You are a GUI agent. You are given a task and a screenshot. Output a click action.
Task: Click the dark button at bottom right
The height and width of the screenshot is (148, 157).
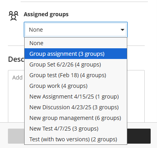pyautogui.click(x=139, y=136)
